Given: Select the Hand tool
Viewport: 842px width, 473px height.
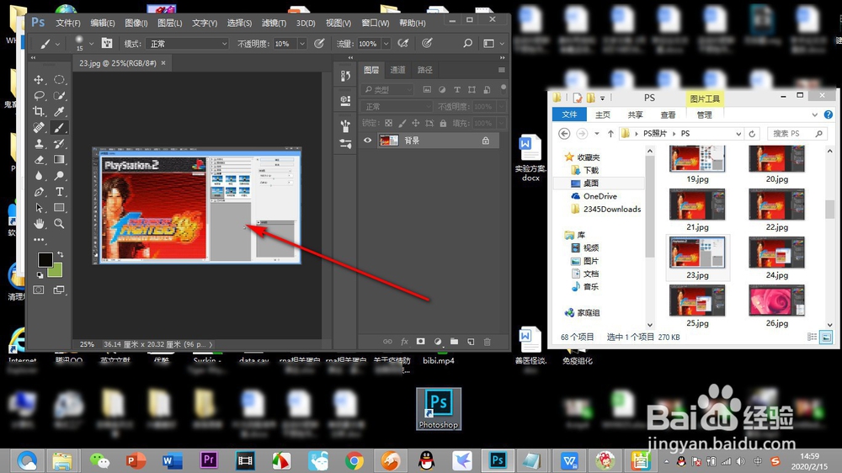Looking at the screenshot, I should coord(39,223).
